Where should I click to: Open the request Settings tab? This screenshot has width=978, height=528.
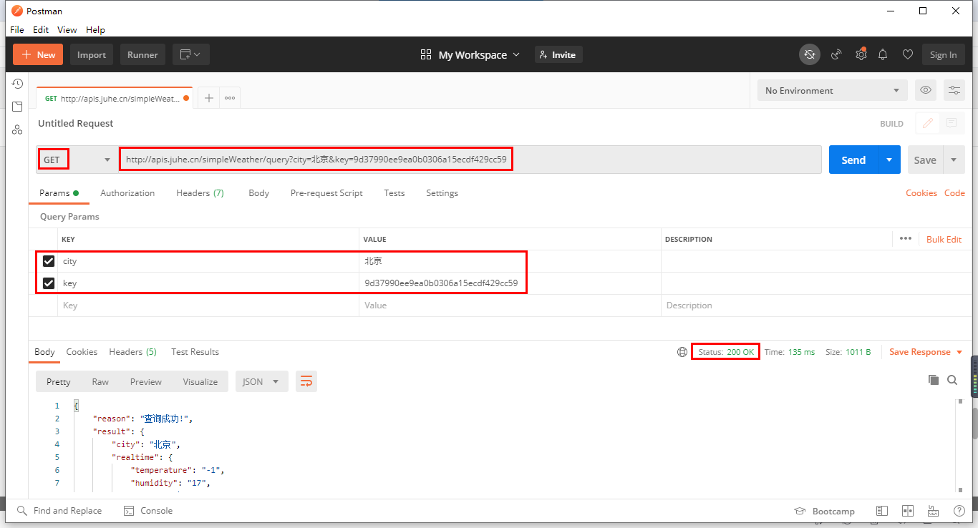[442, 193]
